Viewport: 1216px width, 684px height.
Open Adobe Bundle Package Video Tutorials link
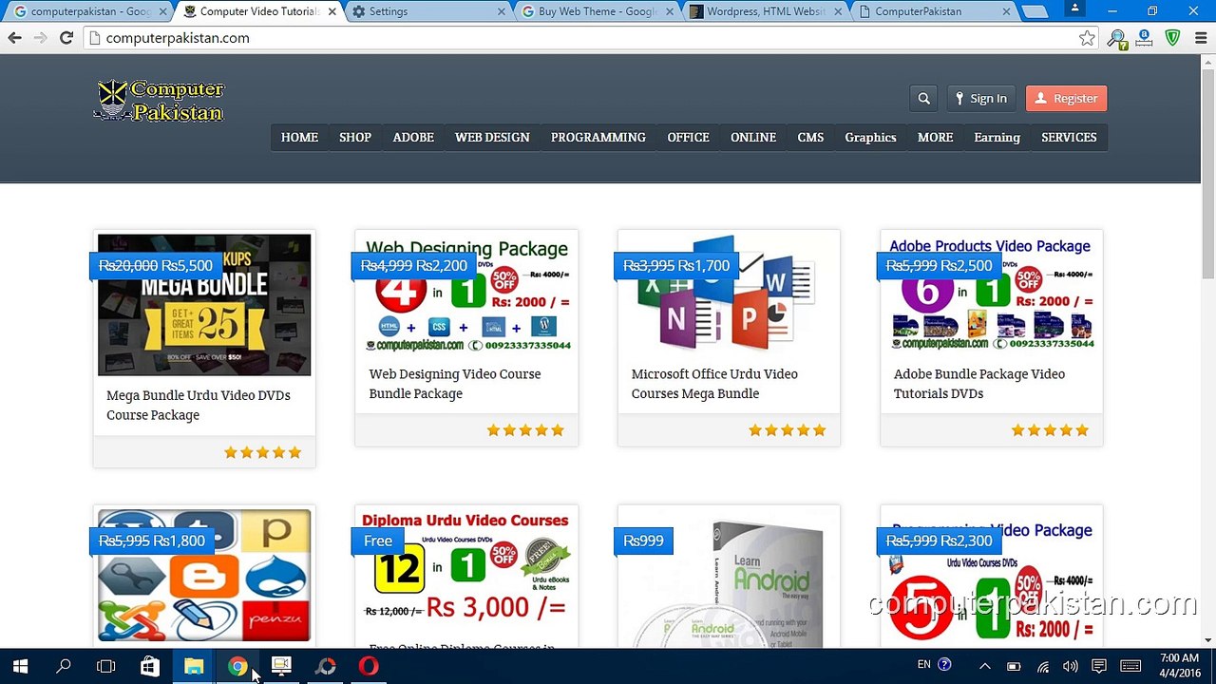tap(979, 383)
